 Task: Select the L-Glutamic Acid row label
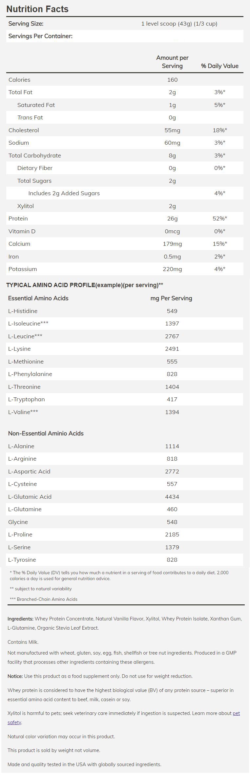coord(30,497)
